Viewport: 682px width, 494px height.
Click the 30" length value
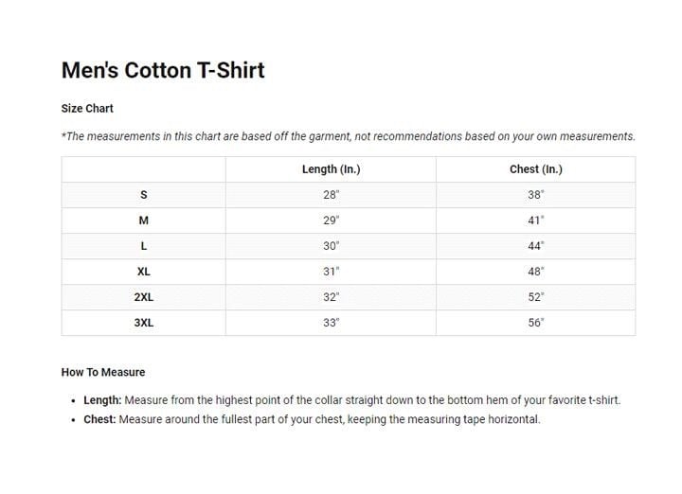click(331, 246)
